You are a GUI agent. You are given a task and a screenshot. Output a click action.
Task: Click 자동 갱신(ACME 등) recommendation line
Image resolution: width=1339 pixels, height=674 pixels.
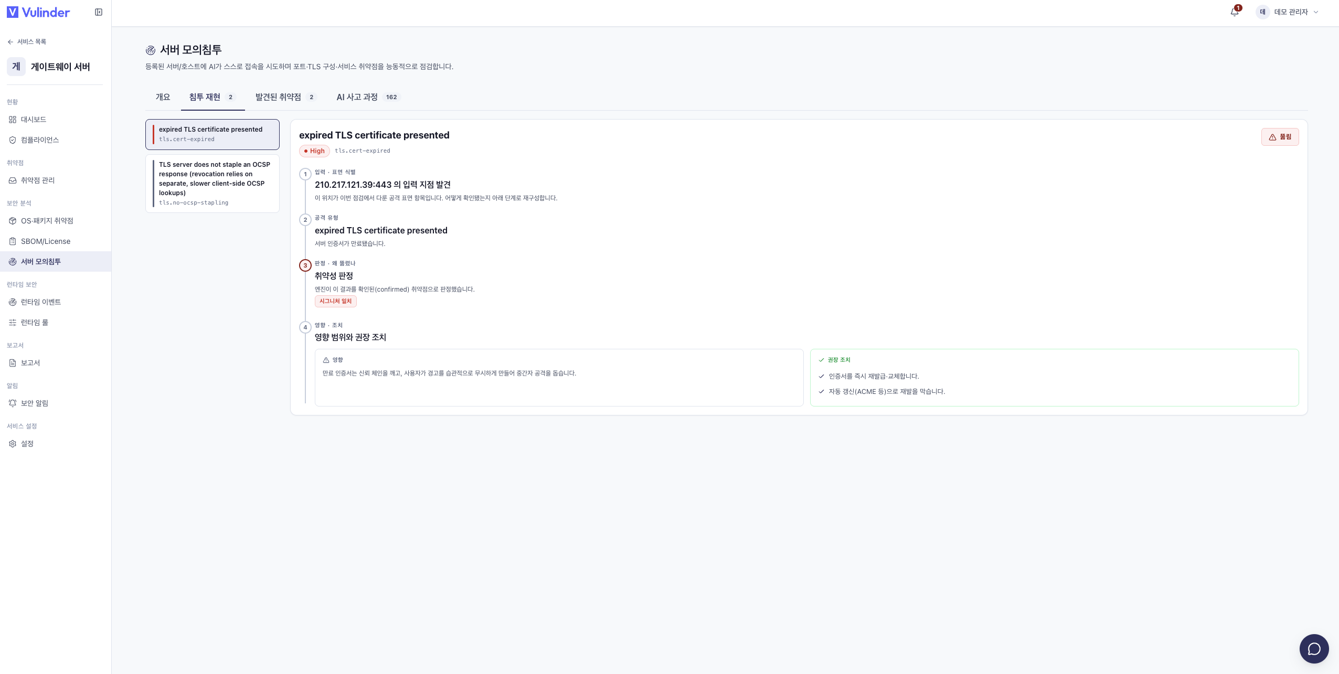pos(887,391)
